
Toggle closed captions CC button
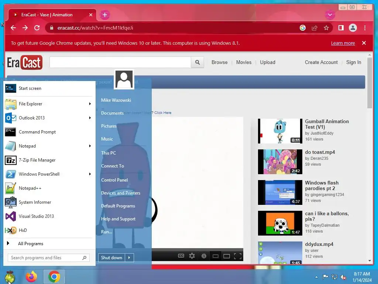tap(181, 256)
